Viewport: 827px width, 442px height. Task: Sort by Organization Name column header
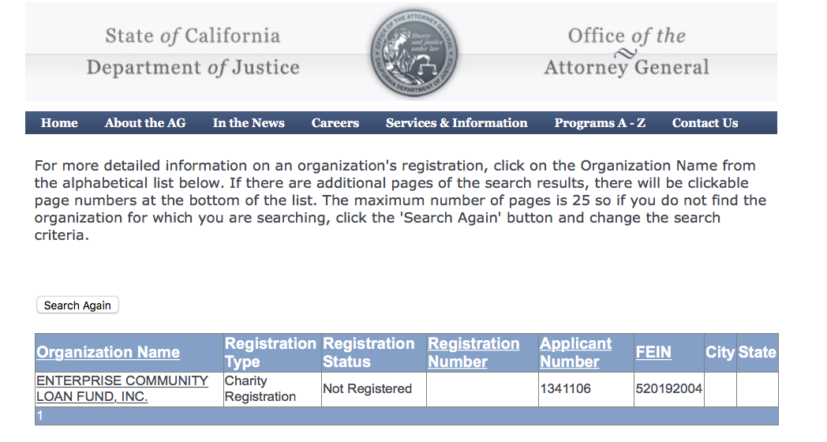108,353
